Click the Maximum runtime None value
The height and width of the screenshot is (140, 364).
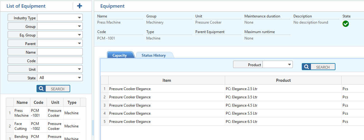coord(249,38)
